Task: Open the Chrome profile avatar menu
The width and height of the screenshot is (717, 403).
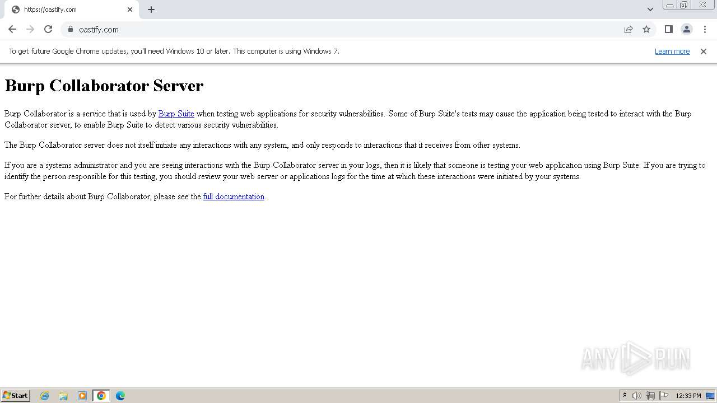Action: (687, 29)
